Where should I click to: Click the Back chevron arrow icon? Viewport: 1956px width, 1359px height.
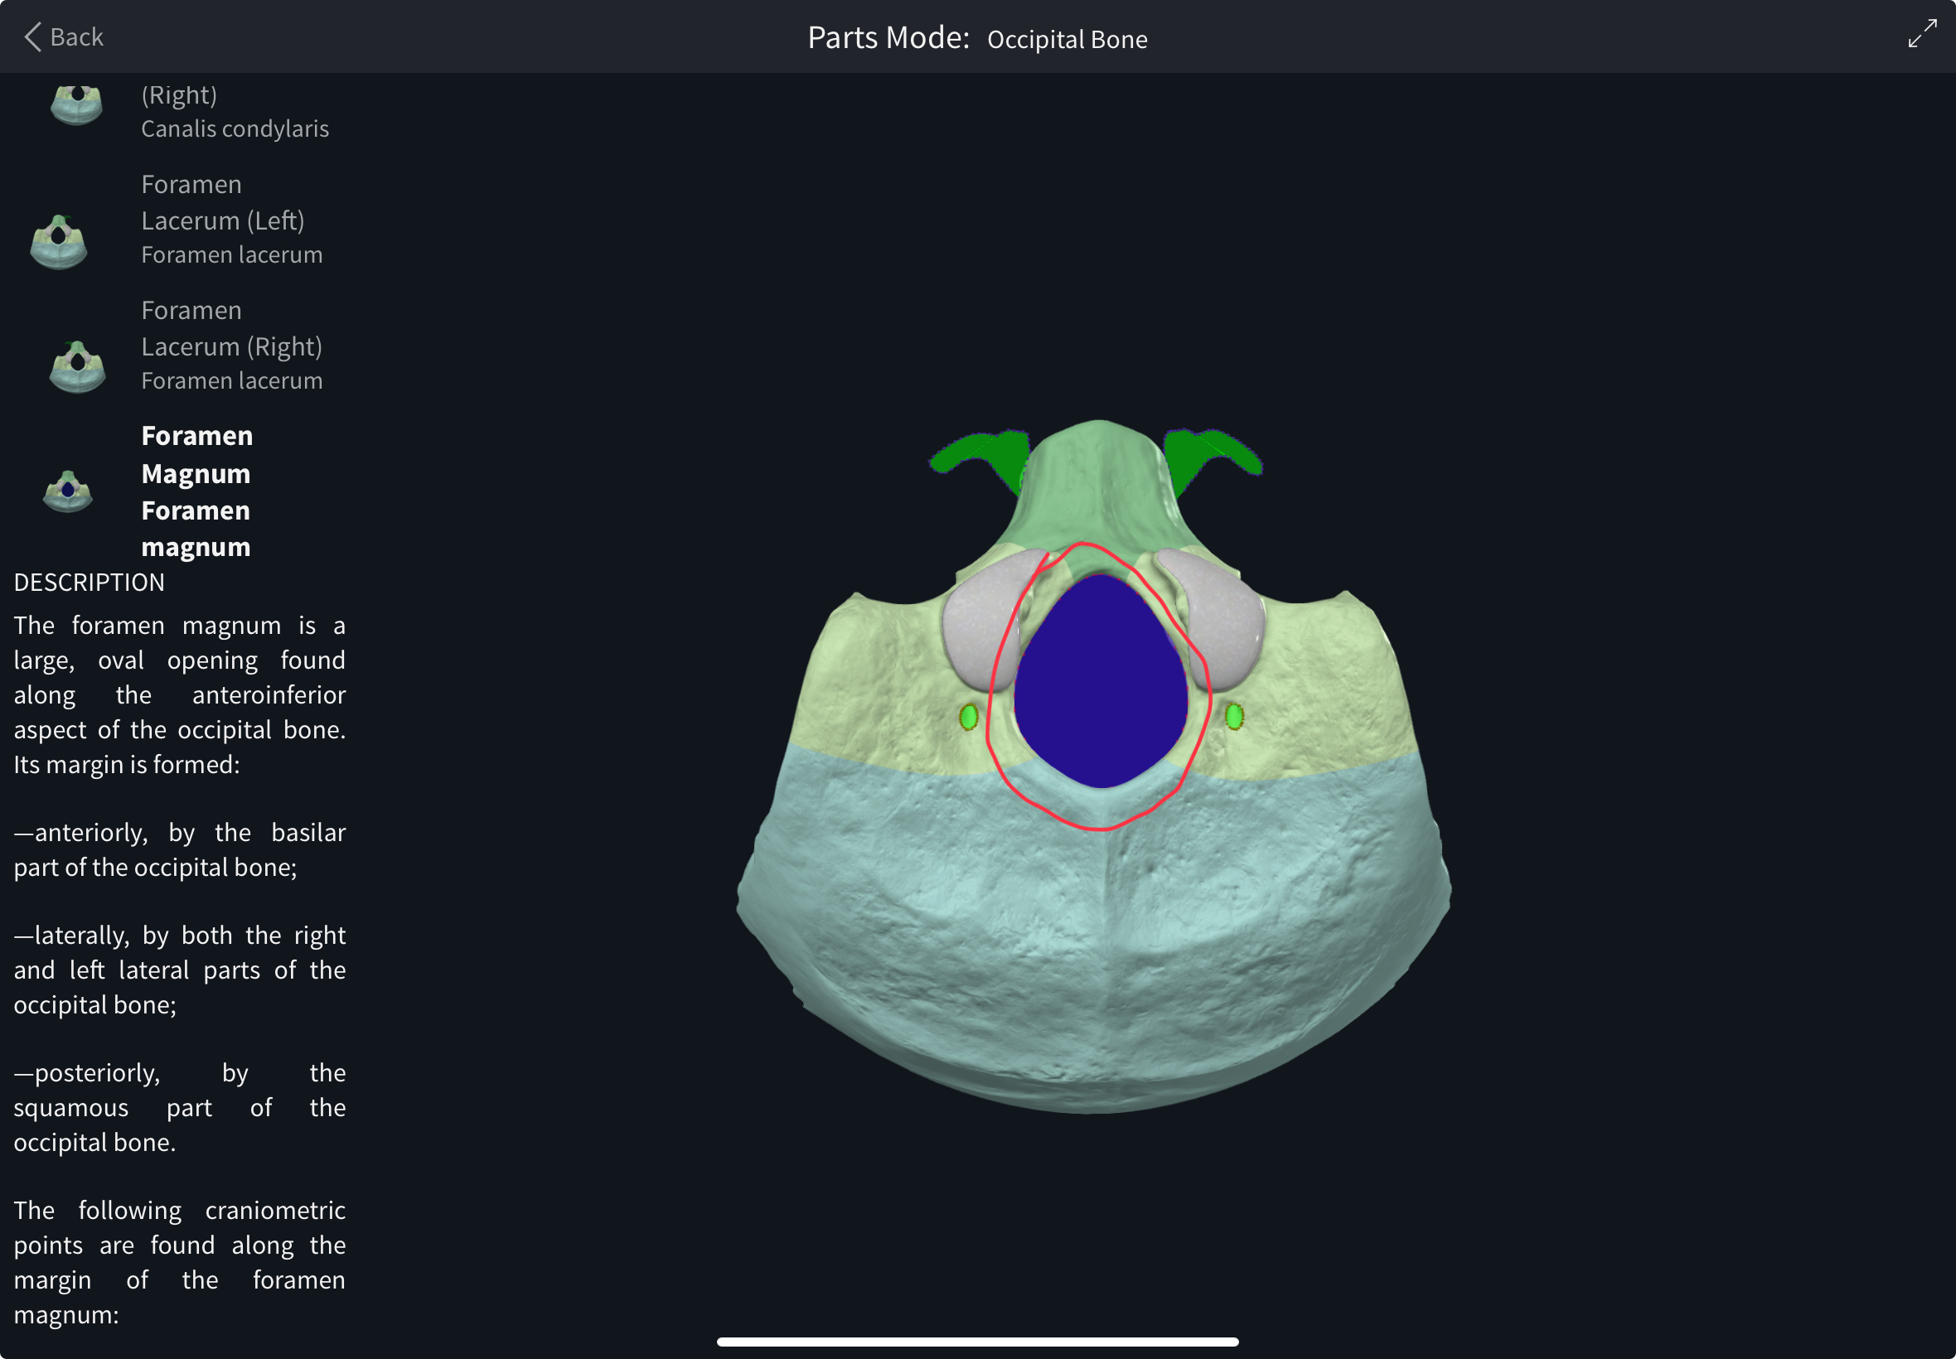[x=32, y=36]
